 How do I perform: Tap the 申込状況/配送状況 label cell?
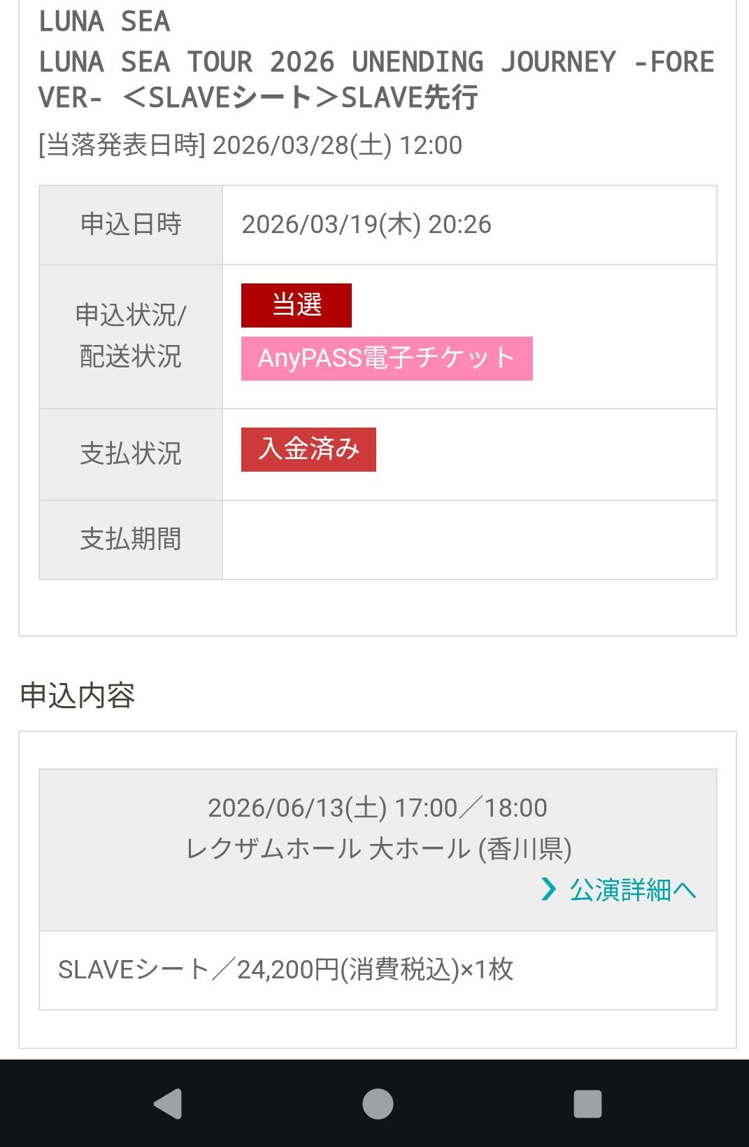pos(131,336)
